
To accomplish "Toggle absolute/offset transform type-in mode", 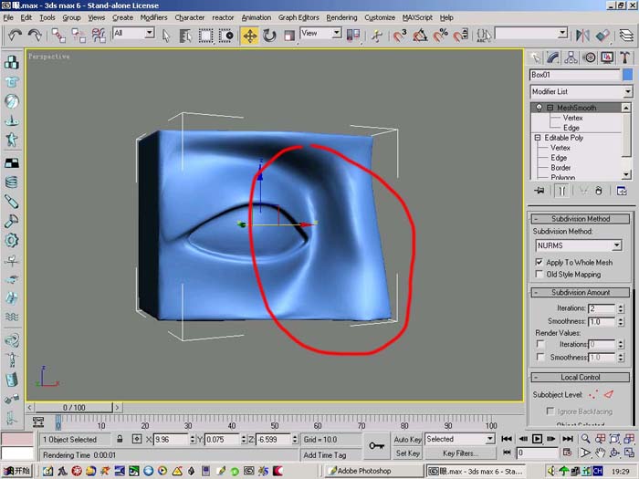I will [137, 439].
